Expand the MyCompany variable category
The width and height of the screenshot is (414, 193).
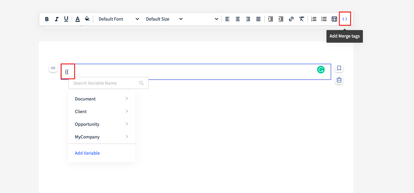(102, 137)
